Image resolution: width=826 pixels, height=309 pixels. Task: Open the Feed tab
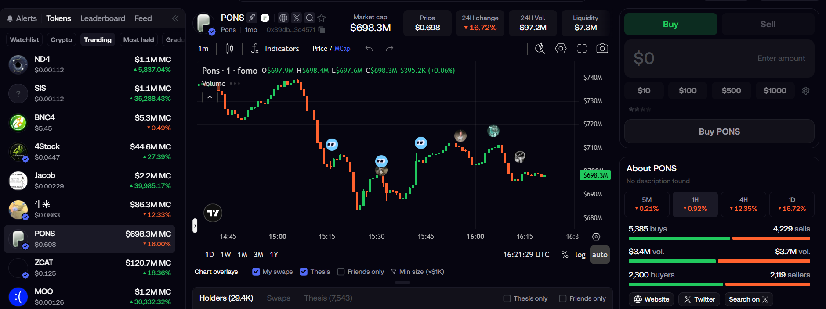[x=143, y=18]
